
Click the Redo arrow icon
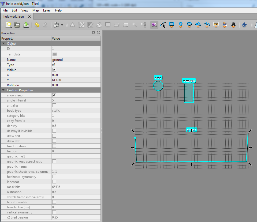[x=45, y=25]
